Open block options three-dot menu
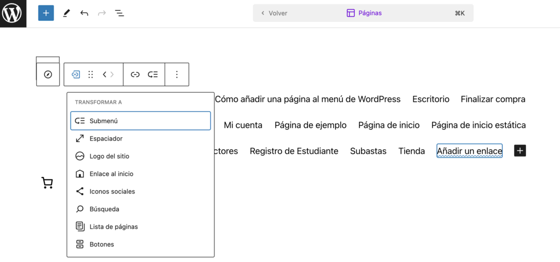 tap(177, 74)
